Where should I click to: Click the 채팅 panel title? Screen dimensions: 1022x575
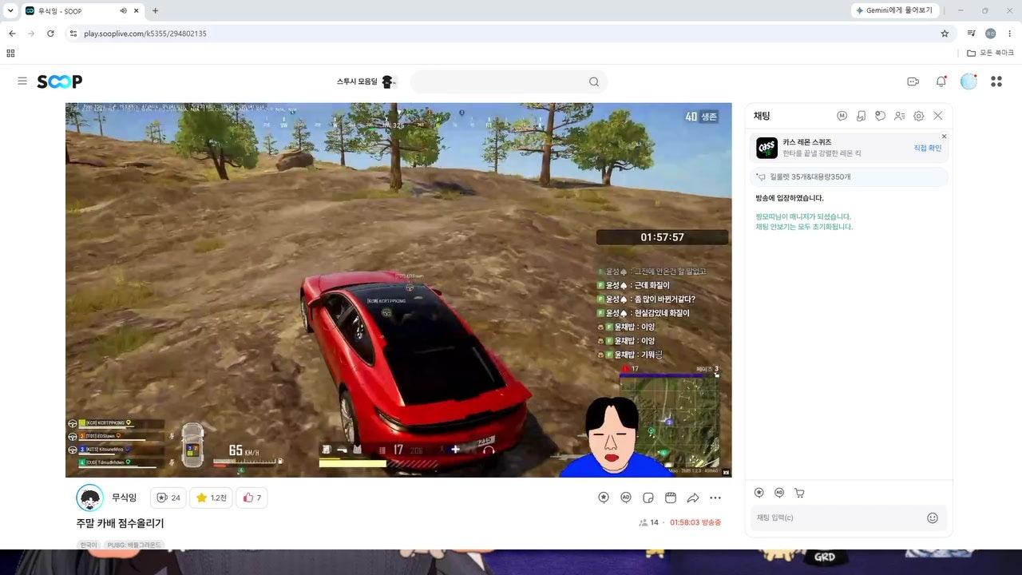(x=763, y=116)
